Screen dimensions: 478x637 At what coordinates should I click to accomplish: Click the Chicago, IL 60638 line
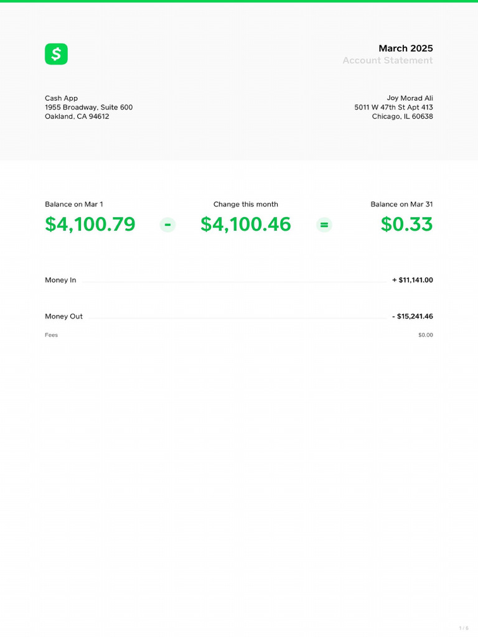click(x=403, y=116)
